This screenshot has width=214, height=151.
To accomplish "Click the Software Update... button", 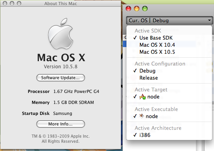I will coord(60,78).
